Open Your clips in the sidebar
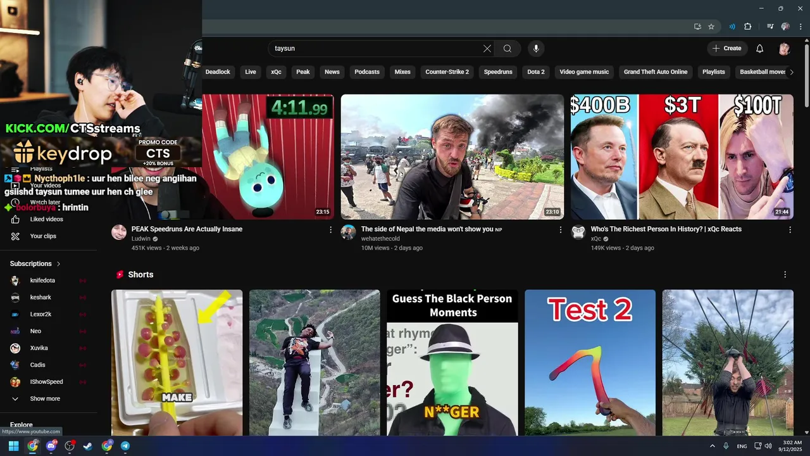Screen dimensions: 810x456 point(44,236)
